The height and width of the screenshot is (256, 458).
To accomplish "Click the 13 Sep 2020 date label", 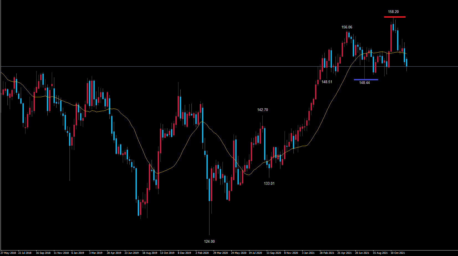I will 273,253.
